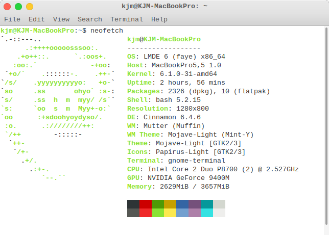The width and height of the screenshot is (329, 235).
Task: Click the yellow minimize window button
Action: pyautogui.click(x=30, y=7)
